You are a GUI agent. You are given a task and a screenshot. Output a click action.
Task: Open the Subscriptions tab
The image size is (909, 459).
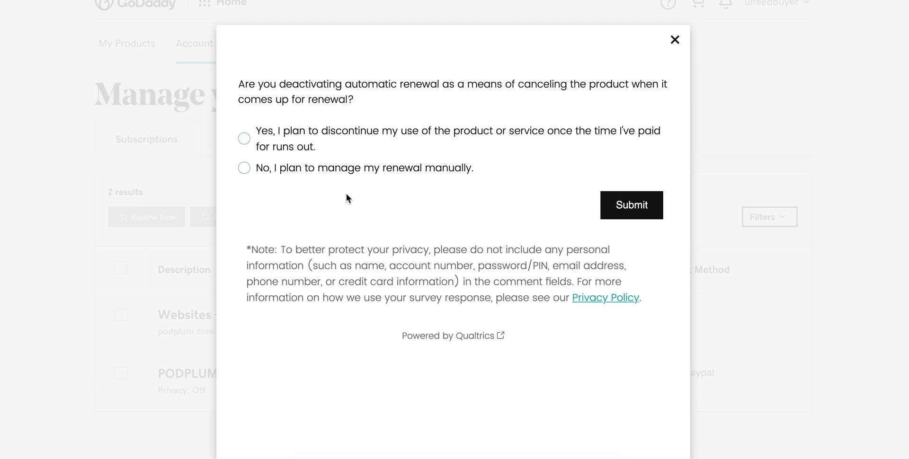click(x=146, y=139)
